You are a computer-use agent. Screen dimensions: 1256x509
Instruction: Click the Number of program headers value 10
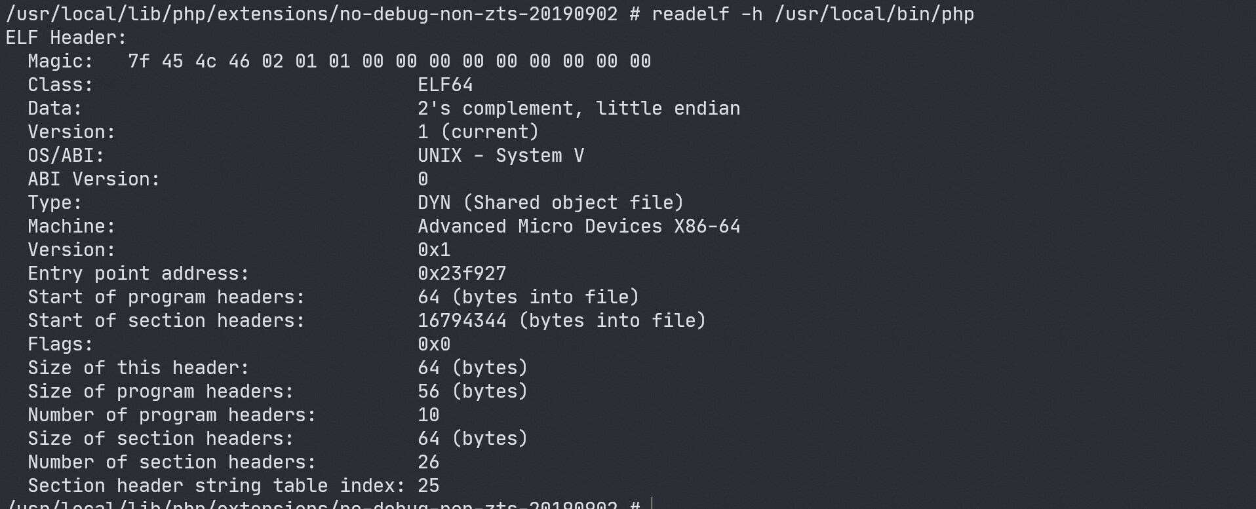[x=429, y=415]
